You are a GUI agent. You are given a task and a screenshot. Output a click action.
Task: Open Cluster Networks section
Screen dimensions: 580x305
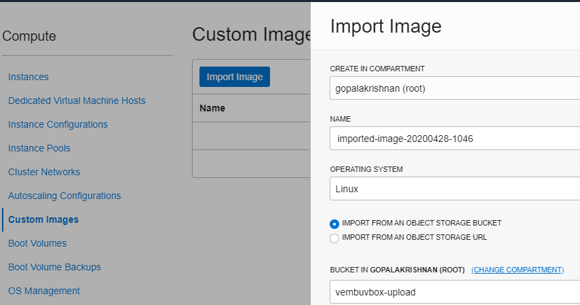44,172
